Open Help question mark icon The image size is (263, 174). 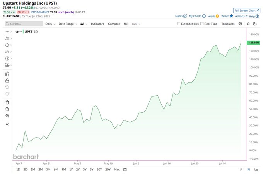pos(257,16)
